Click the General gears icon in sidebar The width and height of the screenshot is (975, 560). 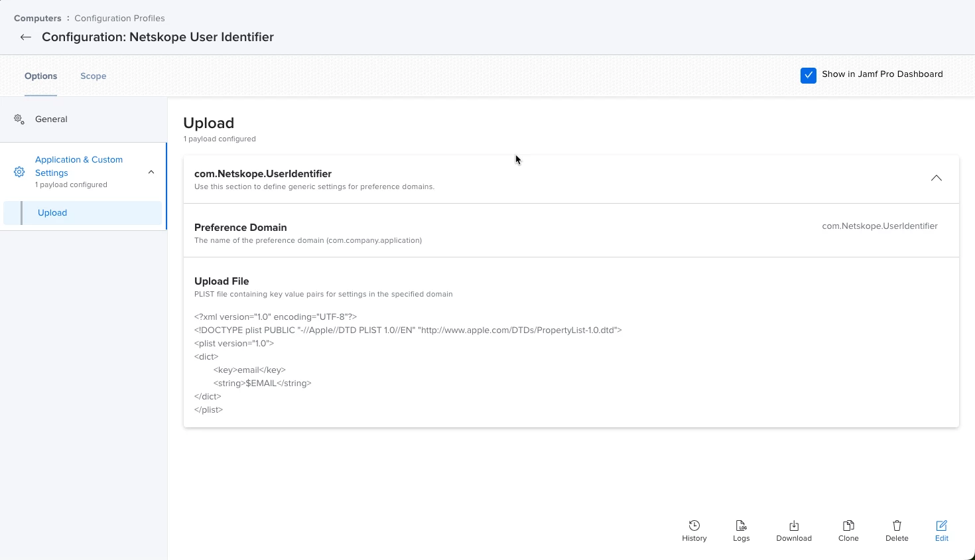(x=19, y=119)
